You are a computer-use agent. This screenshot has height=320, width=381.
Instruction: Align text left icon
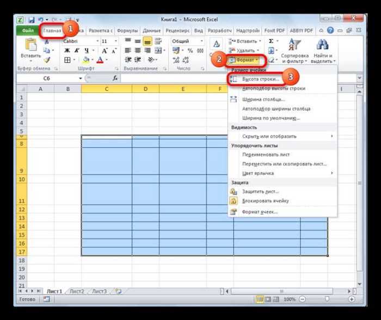click(x=128, y=51)
